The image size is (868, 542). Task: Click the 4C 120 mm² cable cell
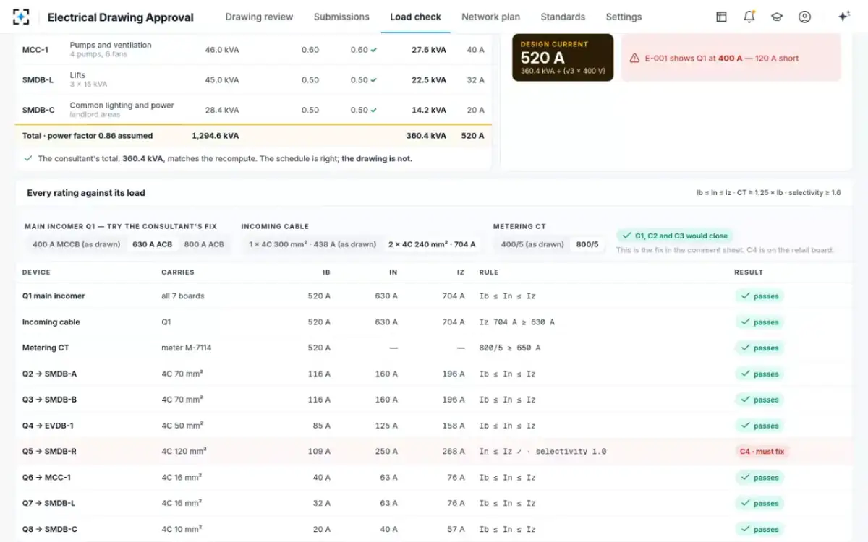pyautogui.click(x=184, y=452)
